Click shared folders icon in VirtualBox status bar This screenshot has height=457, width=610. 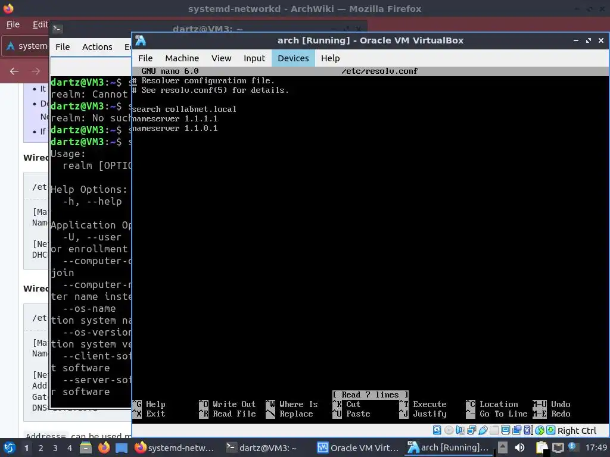click(494, 430)
